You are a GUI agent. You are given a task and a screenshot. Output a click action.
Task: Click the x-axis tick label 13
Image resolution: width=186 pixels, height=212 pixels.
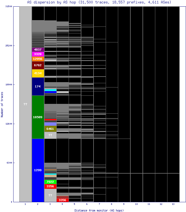click(173, 204)
